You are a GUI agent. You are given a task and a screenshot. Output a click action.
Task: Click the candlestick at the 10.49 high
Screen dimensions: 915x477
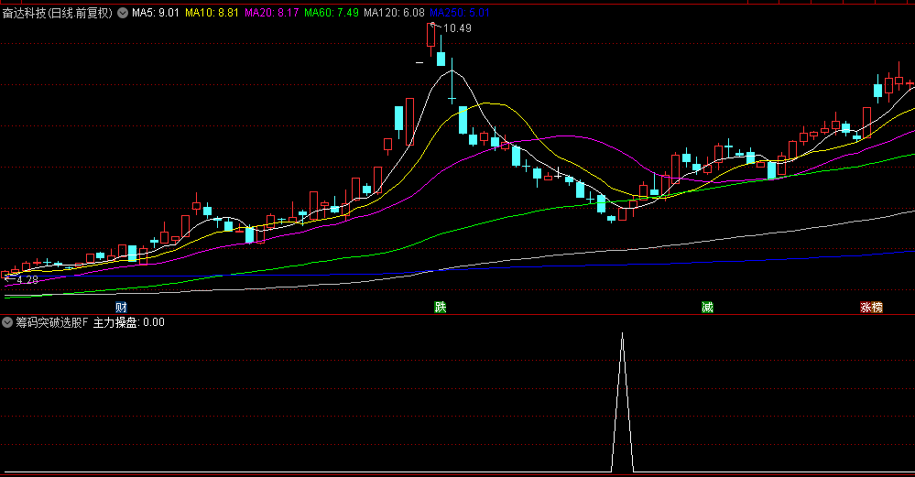click(430, 35)
